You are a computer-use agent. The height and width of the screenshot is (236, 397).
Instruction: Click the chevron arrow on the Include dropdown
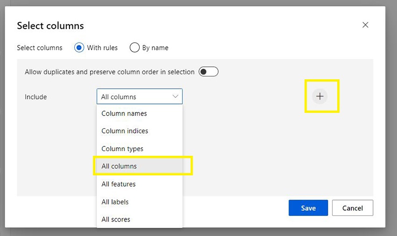pos(176,97)
